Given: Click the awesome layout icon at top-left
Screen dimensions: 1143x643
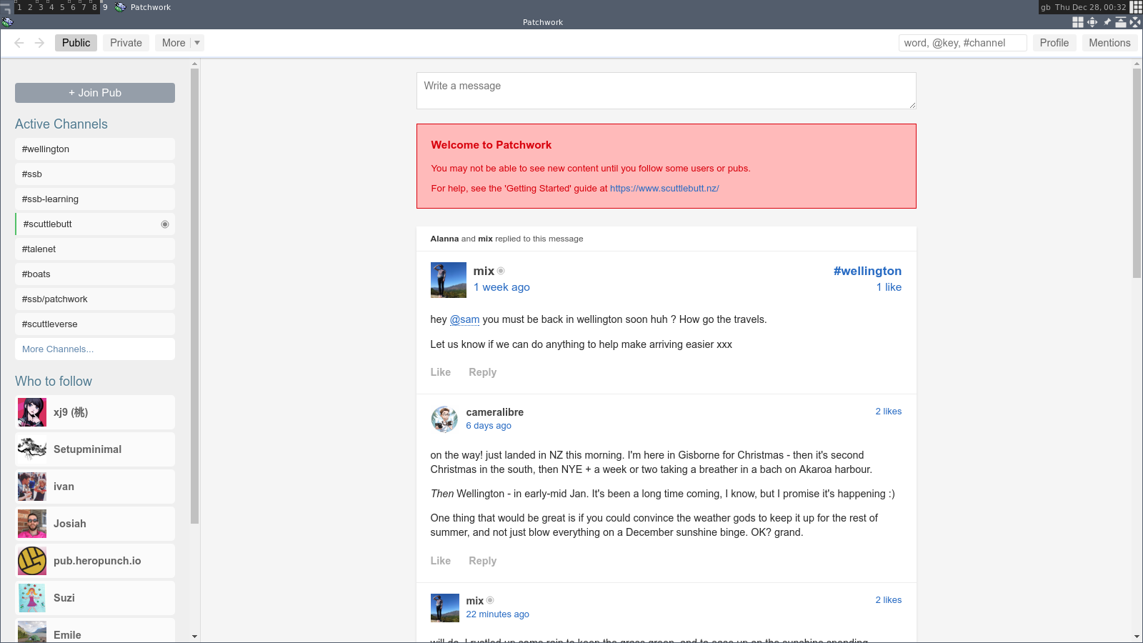Looking at the screenshot, I should pyautogui.click(x=6, y=7).
